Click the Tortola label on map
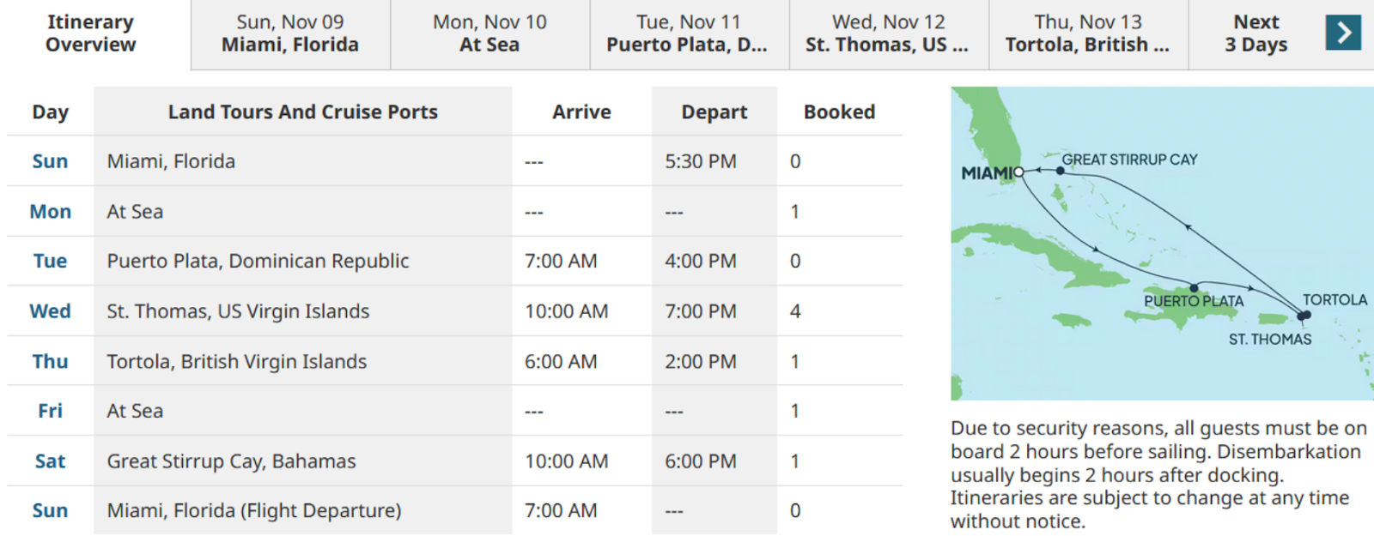Image resolution: width=1374 pixels, height=536 pixels. [x=1334, y=300]
